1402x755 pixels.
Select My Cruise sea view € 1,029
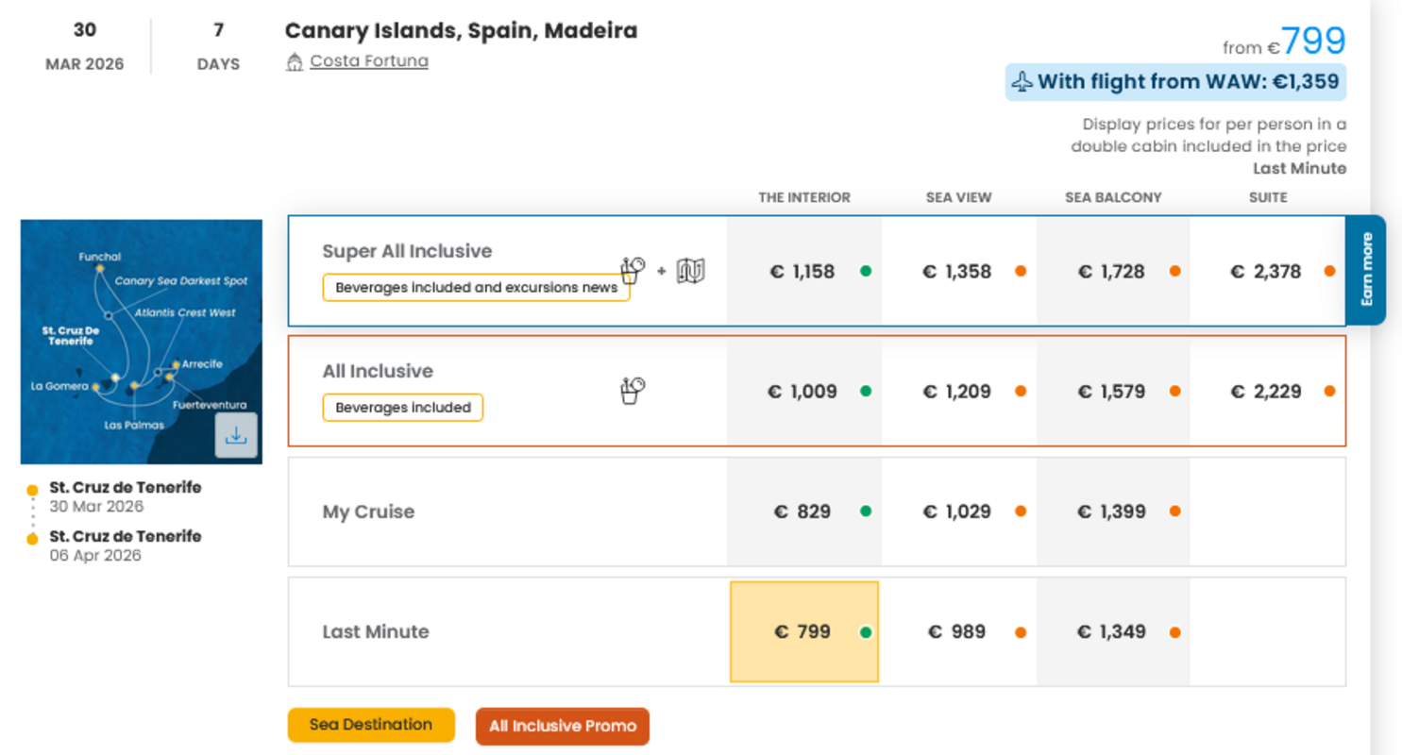click(x=956, y=512)
